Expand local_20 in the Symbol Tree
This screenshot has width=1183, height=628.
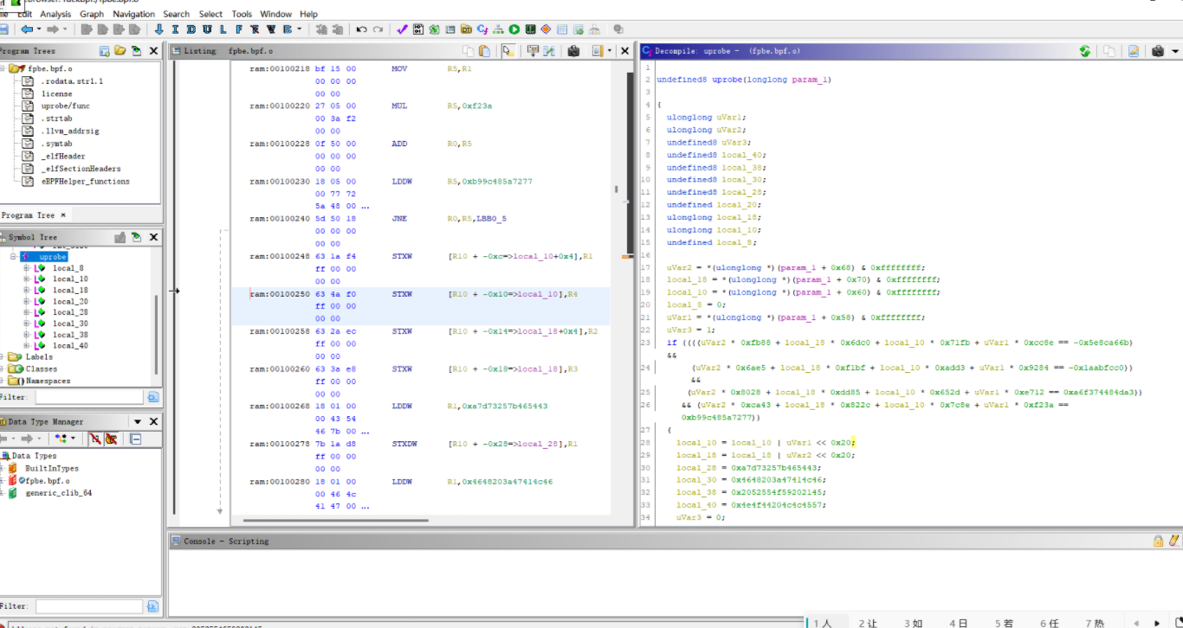click(x=26, y=301)
